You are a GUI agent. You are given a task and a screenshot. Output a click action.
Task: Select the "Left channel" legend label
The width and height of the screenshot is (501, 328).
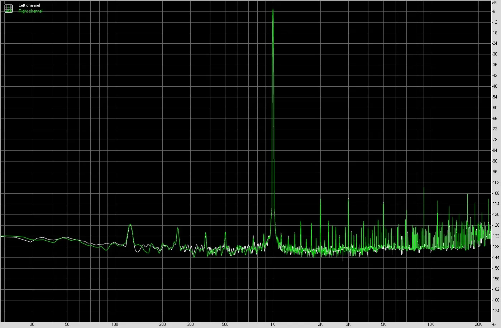[29, 6]
